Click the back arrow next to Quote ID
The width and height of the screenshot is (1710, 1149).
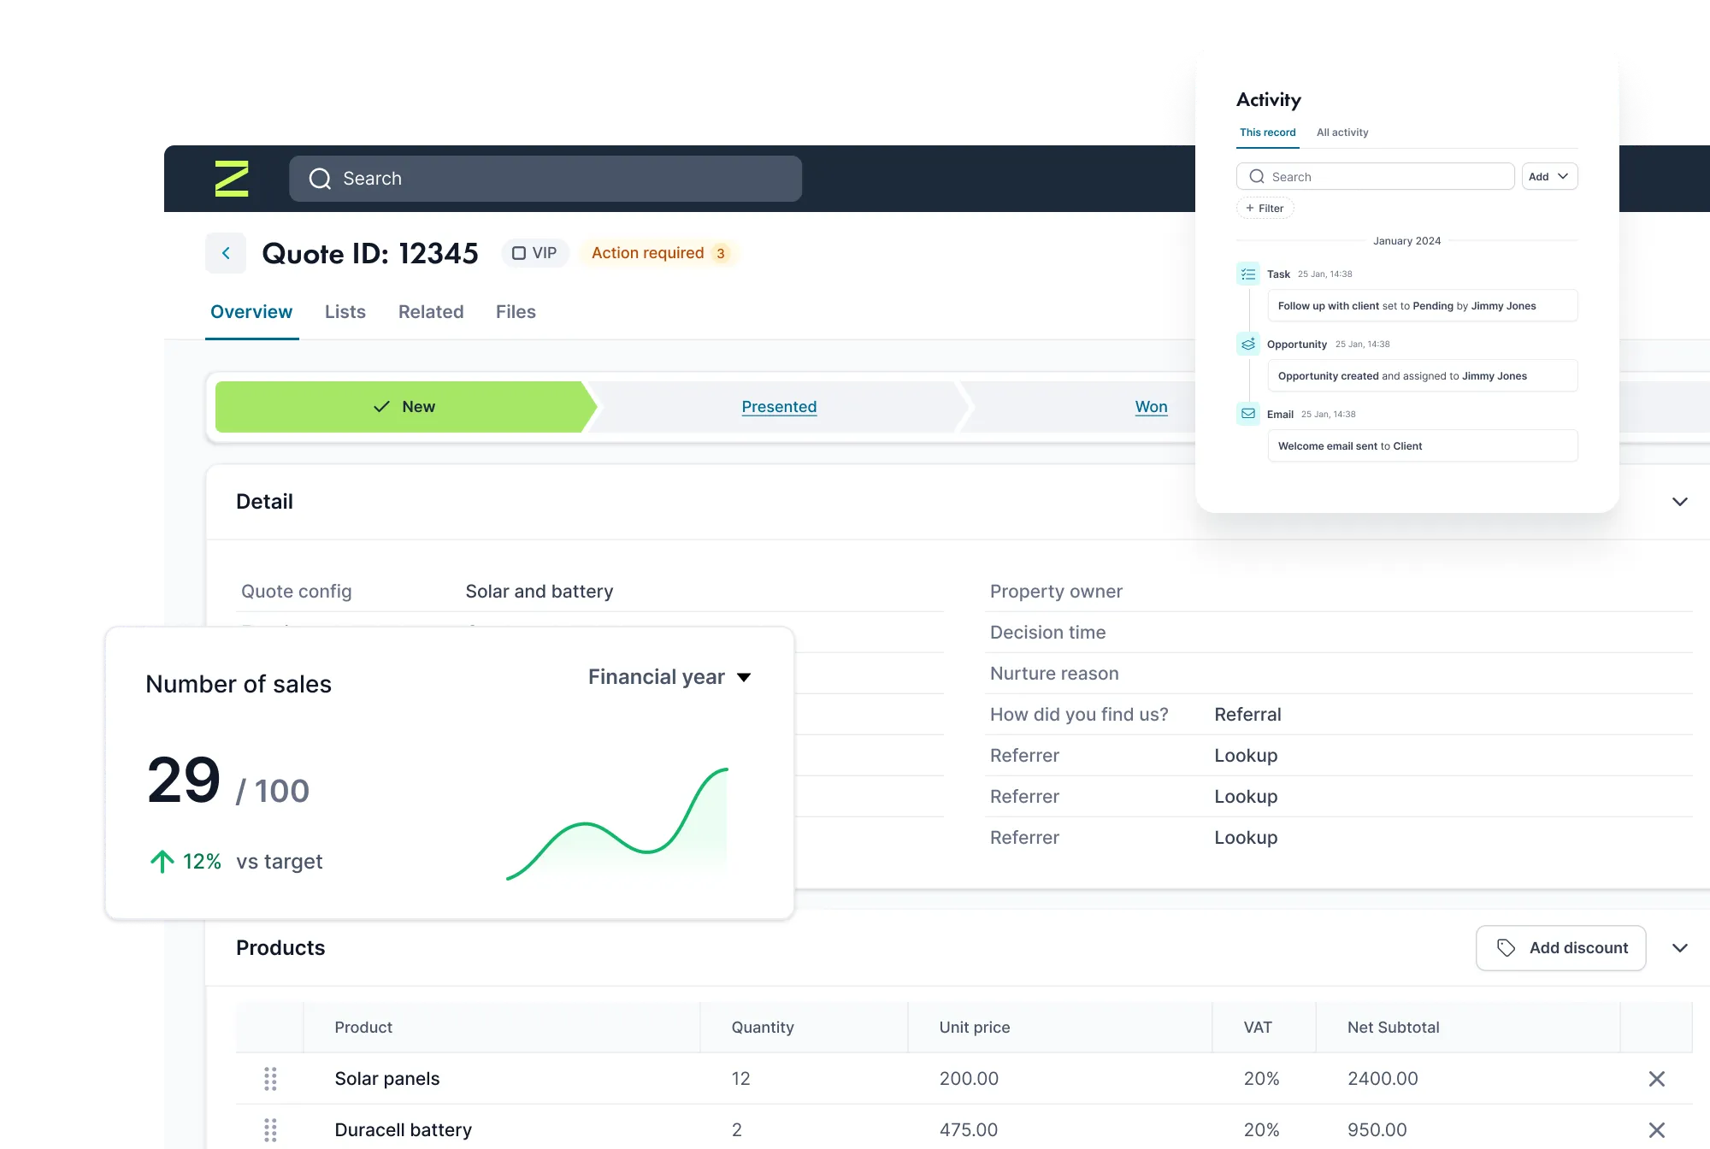(x=226, y=253)
